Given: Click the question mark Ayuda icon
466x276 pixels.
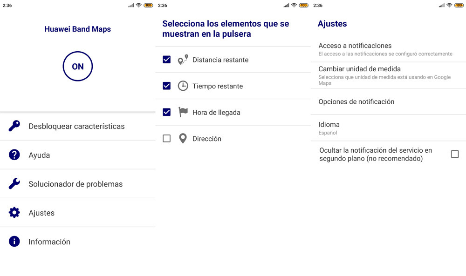Looking at the screenshot, I should (14, 155).
